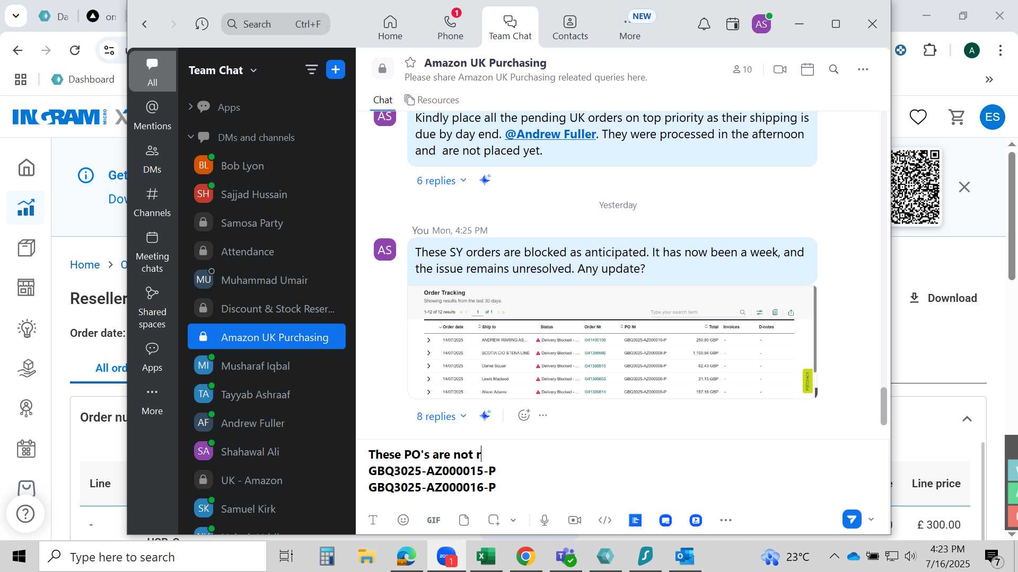Collapse the order section chevron on Ingram page
The height and width of the screenshot is (572, 1018).
(967, 419)
